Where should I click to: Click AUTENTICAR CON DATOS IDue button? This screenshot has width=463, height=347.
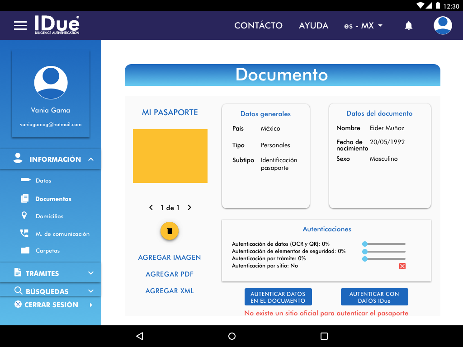pyautogui.click(x=374, y=297)
